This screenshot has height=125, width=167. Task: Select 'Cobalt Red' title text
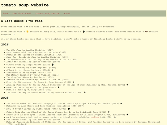coord(41,112)
